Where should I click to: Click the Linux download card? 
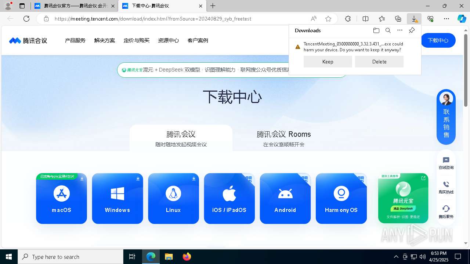[173, 198]
